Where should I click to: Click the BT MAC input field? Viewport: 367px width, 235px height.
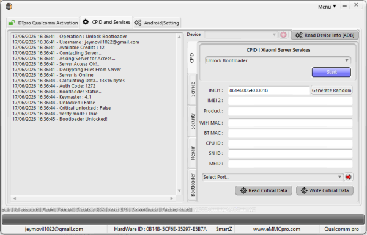[x=290, y=133]
